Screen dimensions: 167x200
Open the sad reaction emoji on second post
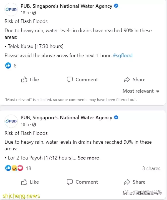(14, 168)
